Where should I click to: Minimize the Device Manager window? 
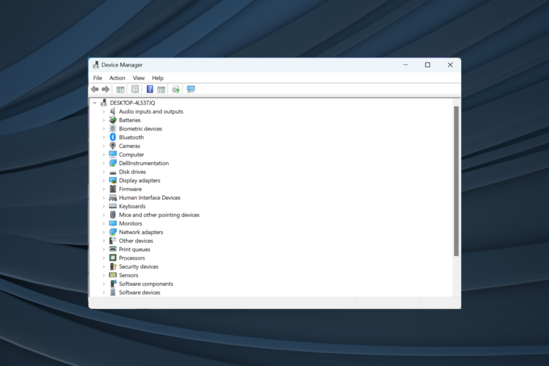[405, 65]
